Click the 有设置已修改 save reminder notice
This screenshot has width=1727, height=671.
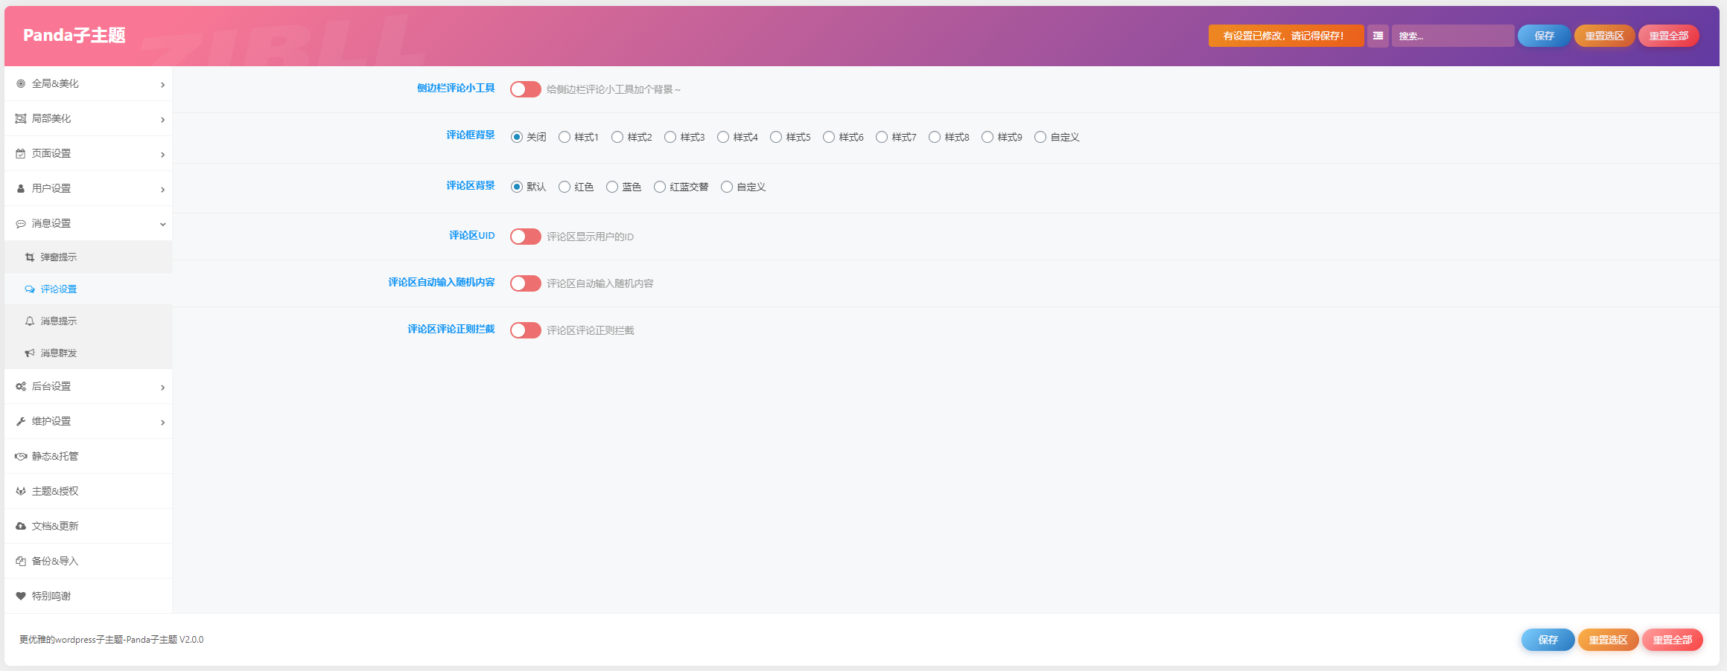click(1286, 36)
